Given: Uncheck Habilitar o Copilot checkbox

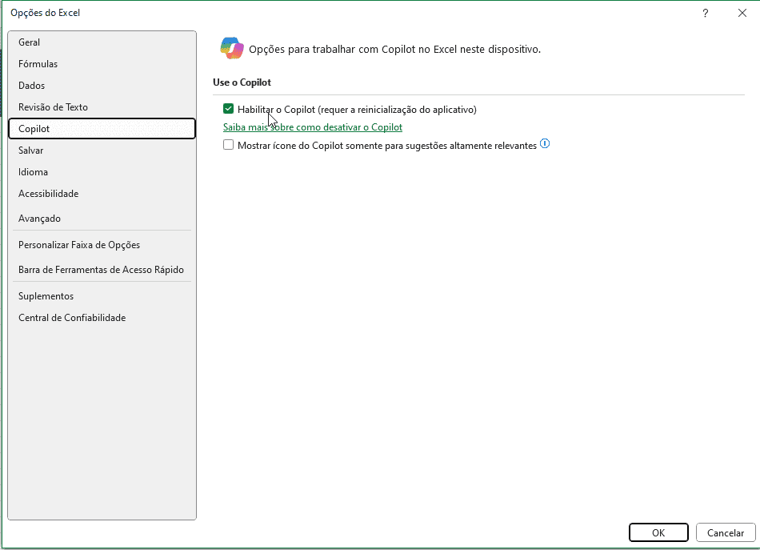Looking at the screenshot, I should tap(228, 109).
